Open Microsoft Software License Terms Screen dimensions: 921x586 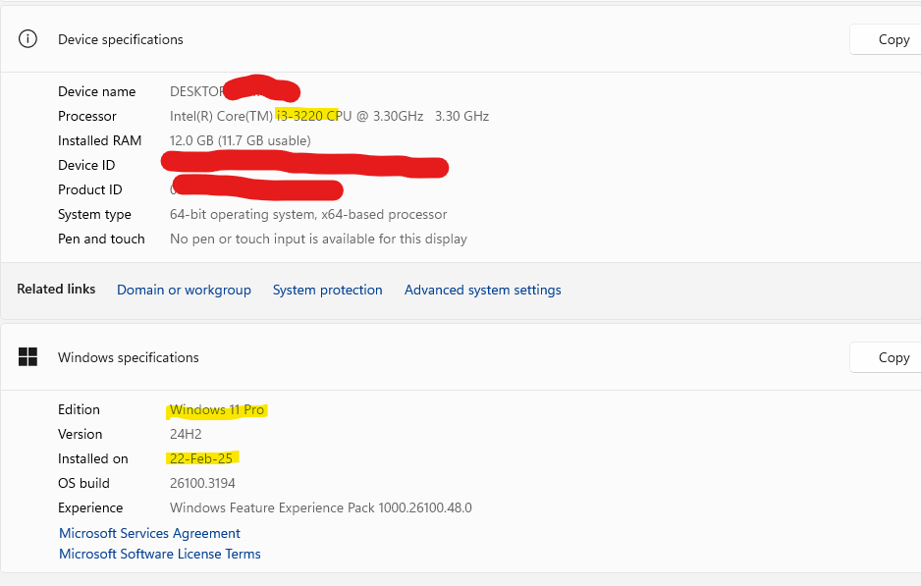click(x=160, y=554)
